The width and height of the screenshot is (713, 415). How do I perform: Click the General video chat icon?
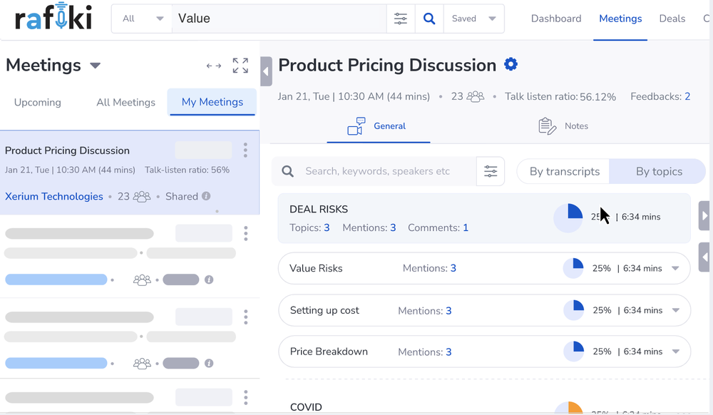356,126
